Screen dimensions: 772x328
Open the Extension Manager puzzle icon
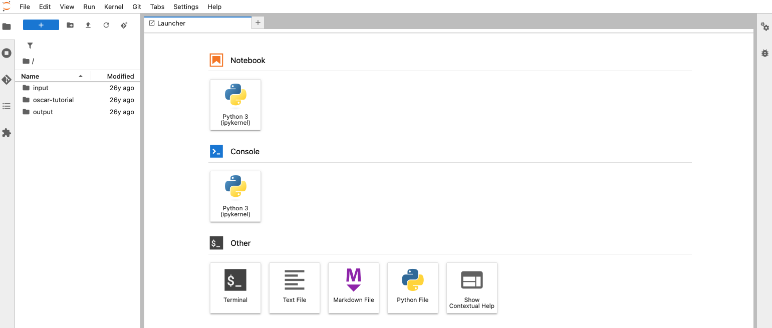[7, 133]
